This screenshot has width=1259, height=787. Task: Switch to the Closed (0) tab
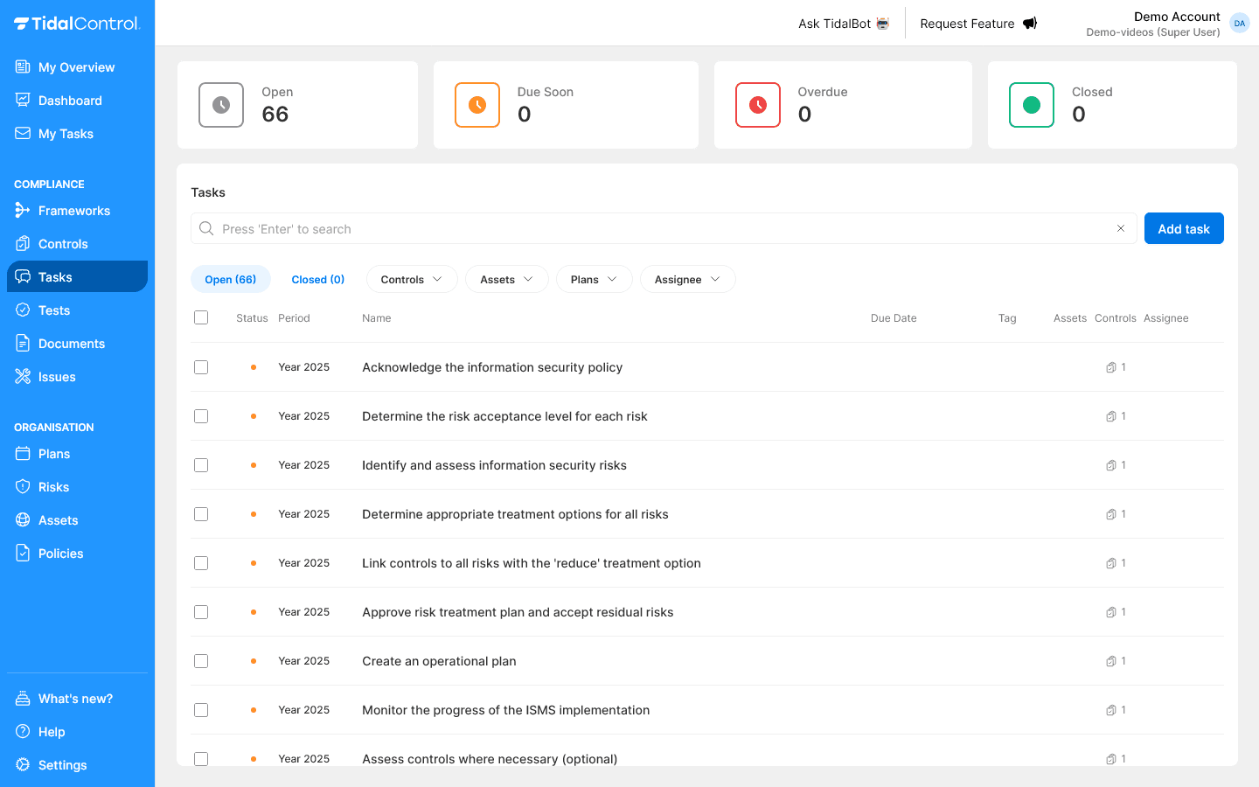coord(317,279)
